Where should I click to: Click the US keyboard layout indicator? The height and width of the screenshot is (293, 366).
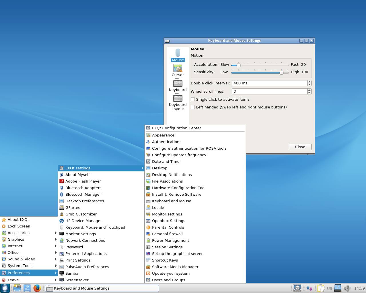click(x=330, y=288)
